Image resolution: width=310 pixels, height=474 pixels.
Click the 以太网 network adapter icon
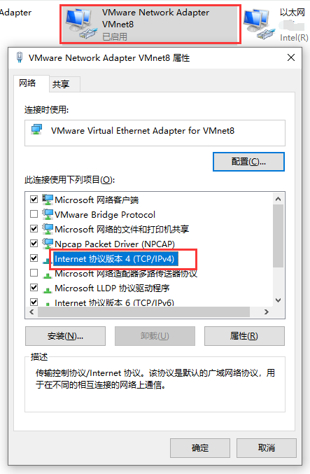(x=259, y=25)
